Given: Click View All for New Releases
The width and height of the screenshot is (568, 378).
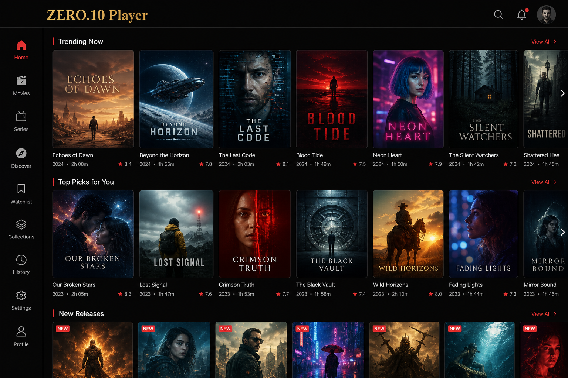Looking at the screenshot, I should point(544,314).
